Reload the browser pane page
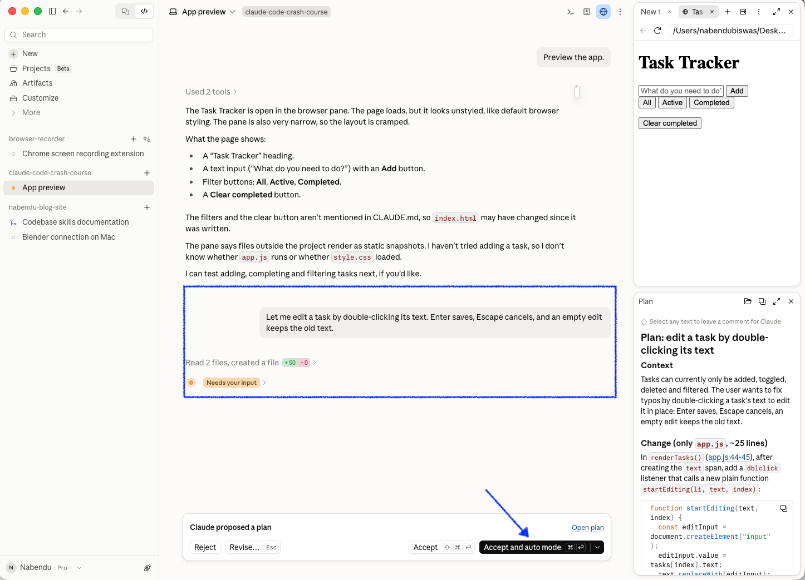Image resolution: width=805 pixels, height=580 pixels. pos(657,31)
